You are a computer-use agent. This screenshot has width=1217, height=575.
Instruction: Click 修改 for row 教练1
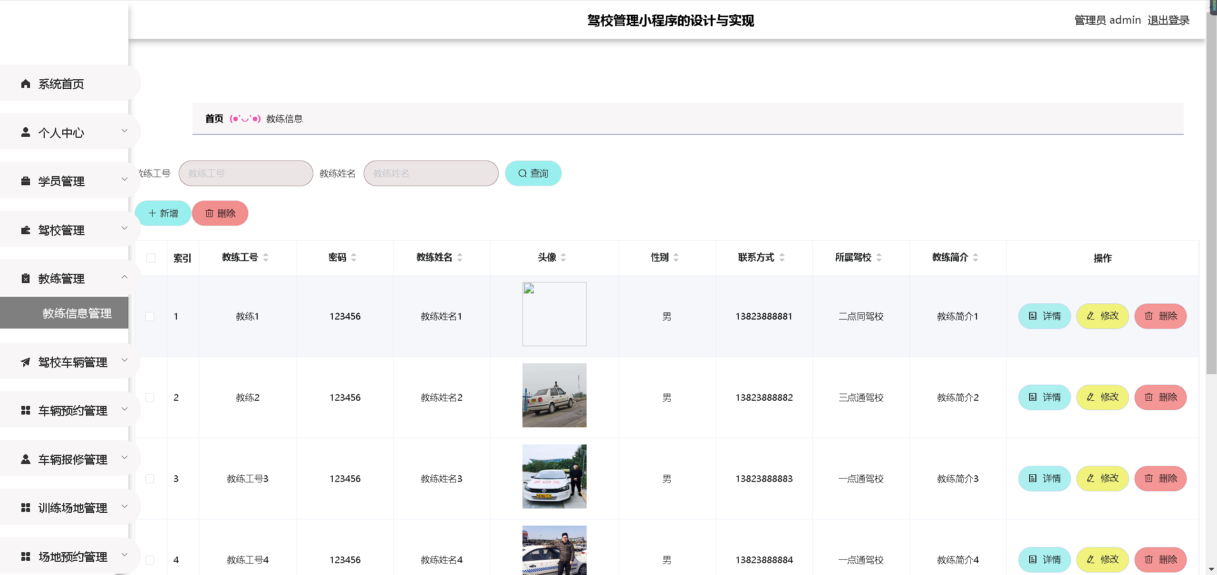pyautogui.click(x=1102, y=316)
